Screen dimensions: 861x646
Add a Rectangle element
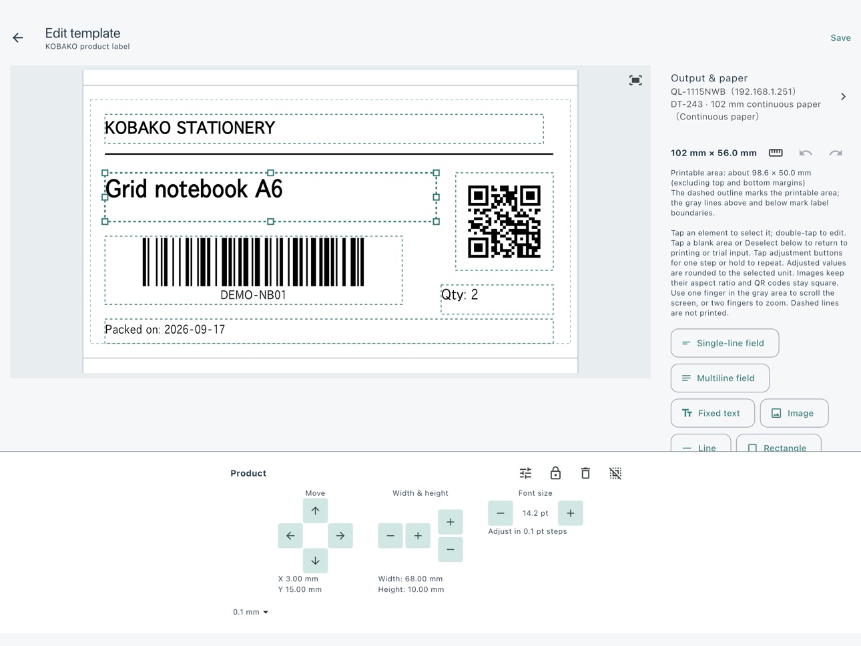[x=779, y=443]
